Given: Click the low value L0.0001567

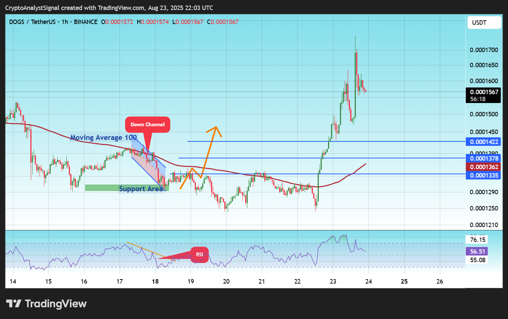Looking at the screenshot, I should 188,22.
